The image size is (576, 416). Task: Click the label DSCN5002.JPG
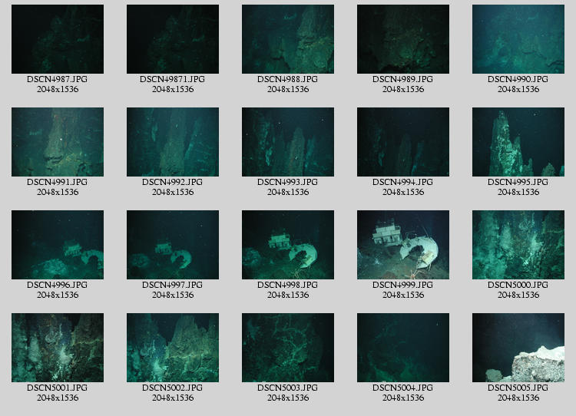(173, 388)
